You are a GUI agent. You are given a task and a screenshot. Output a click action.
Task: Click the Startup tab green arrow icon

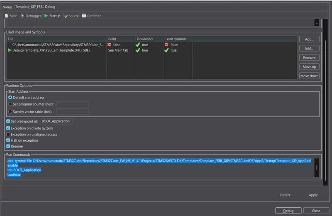point(46,16)
